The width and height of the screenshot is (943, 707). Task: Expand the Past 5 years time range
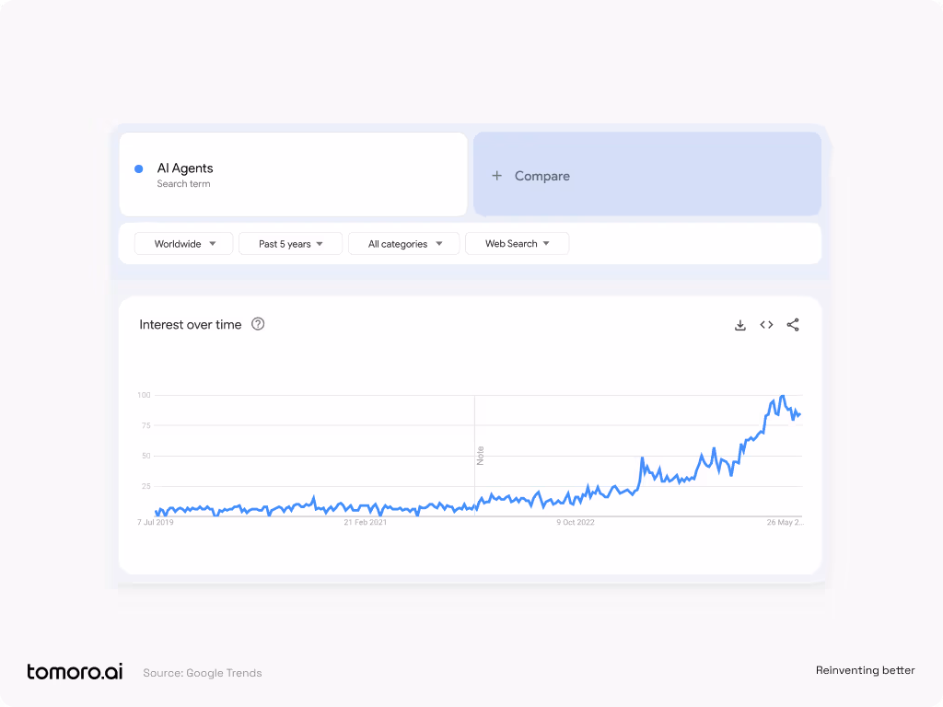[x=290, y=244]
